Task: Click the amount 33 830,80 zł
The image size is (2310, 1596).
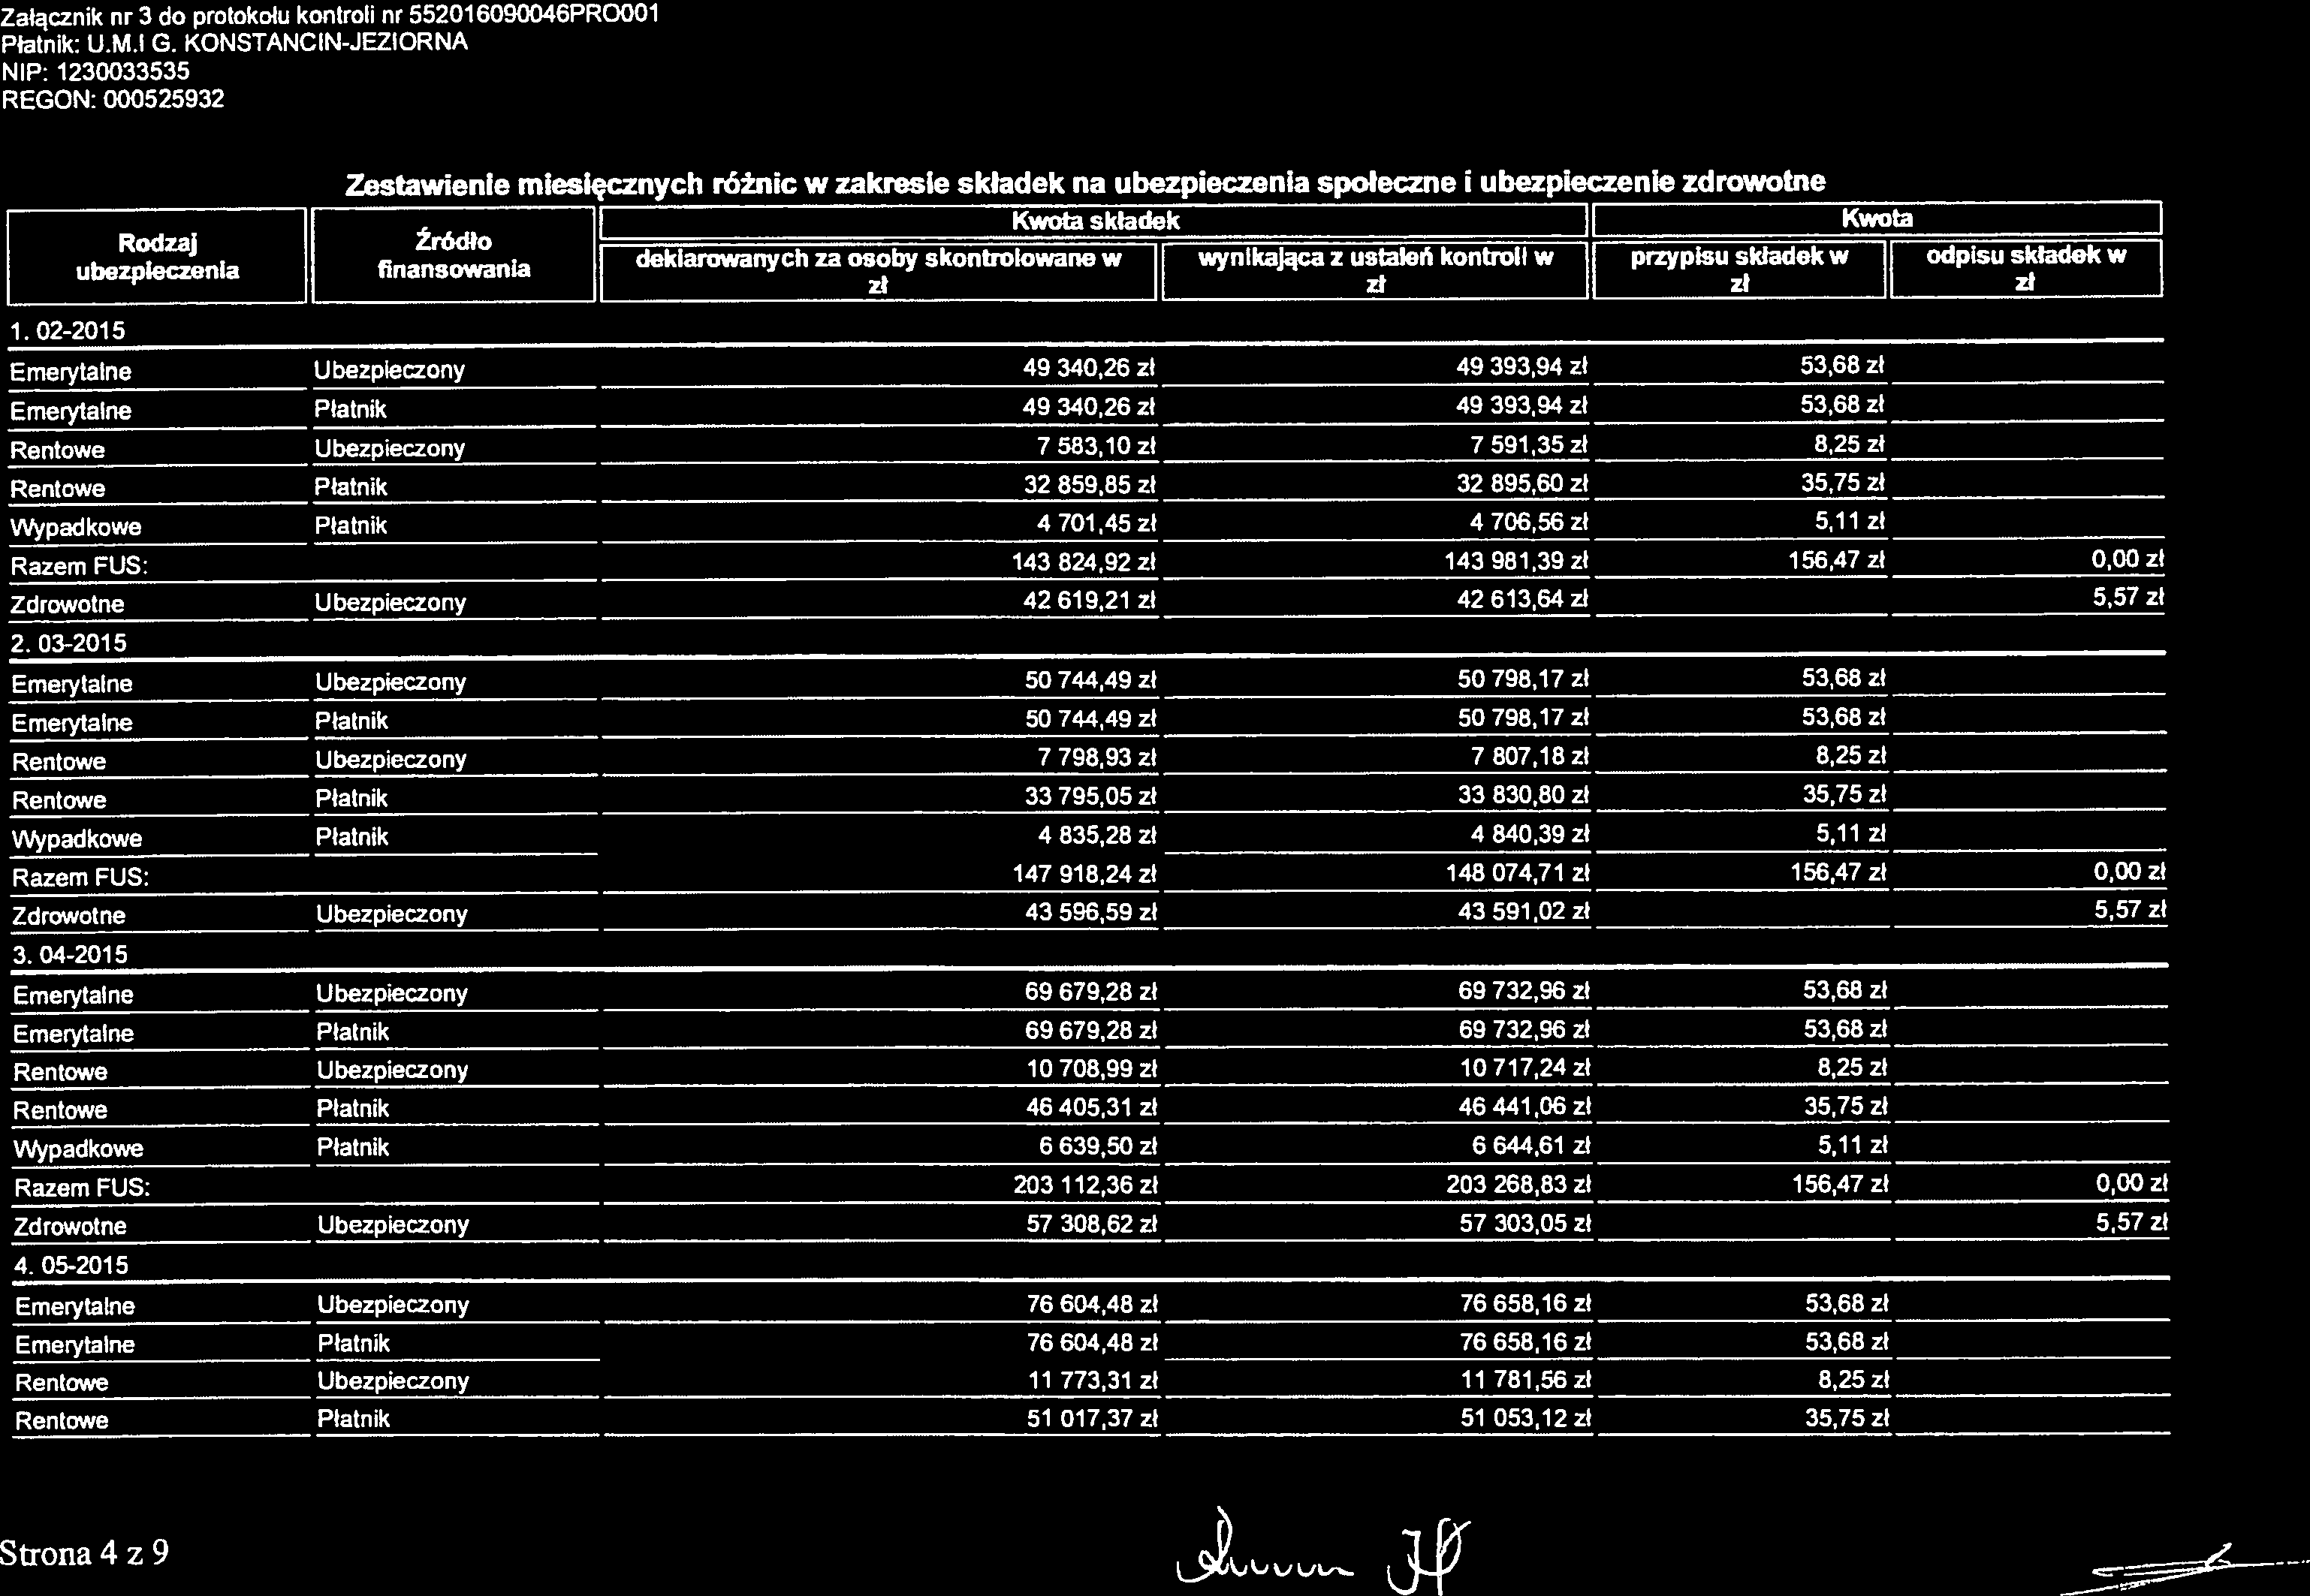Action: [1523, 796]
